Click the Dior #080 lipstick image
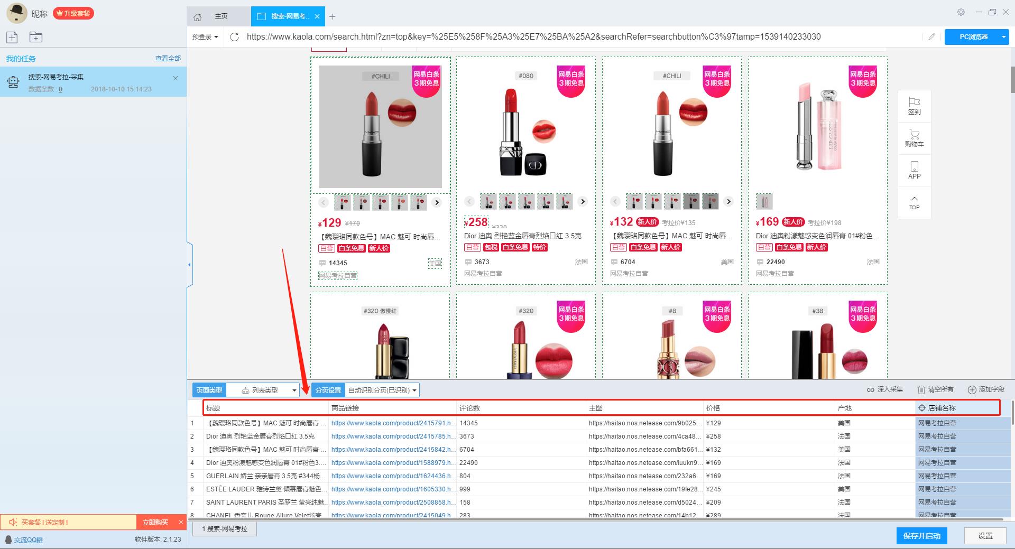 point(525,127)
